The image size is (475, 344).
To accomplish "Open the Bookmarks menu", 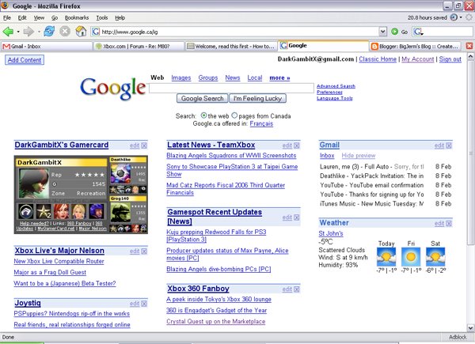I will pos(77,17).
